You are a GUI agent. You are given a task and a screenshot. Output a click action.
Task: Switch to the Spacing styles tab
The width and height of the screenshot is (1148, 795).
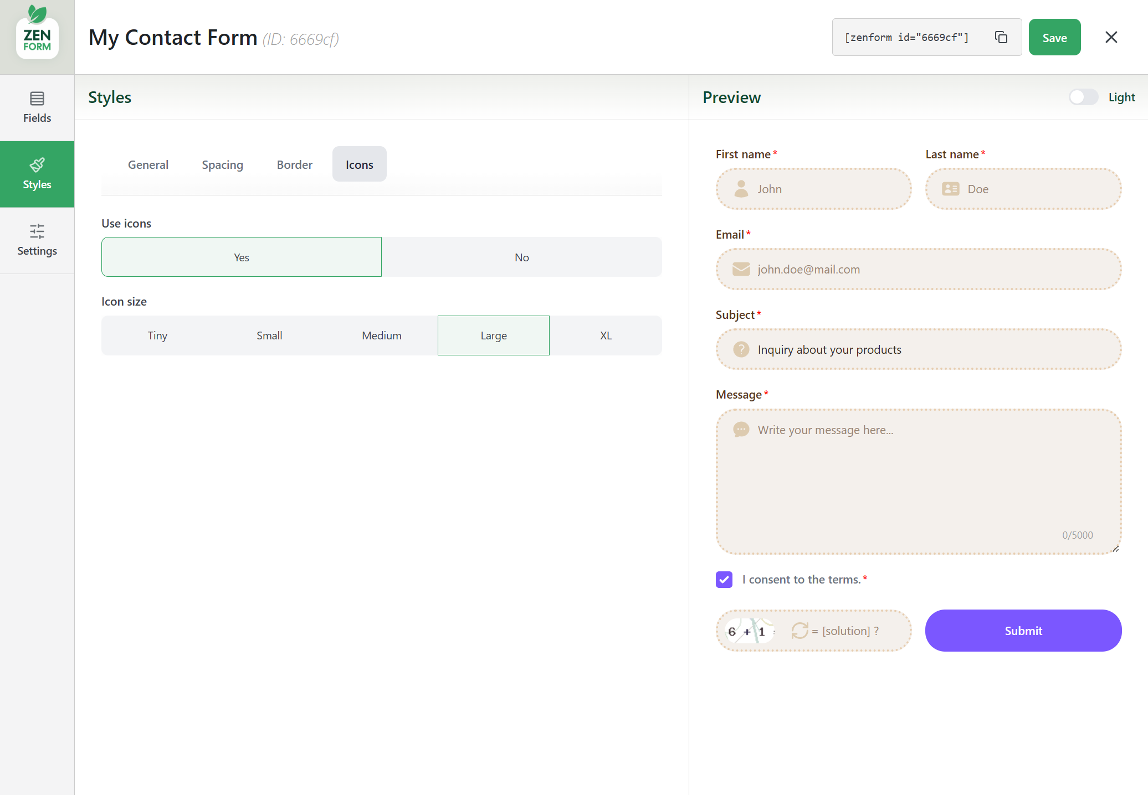point(223,164)
